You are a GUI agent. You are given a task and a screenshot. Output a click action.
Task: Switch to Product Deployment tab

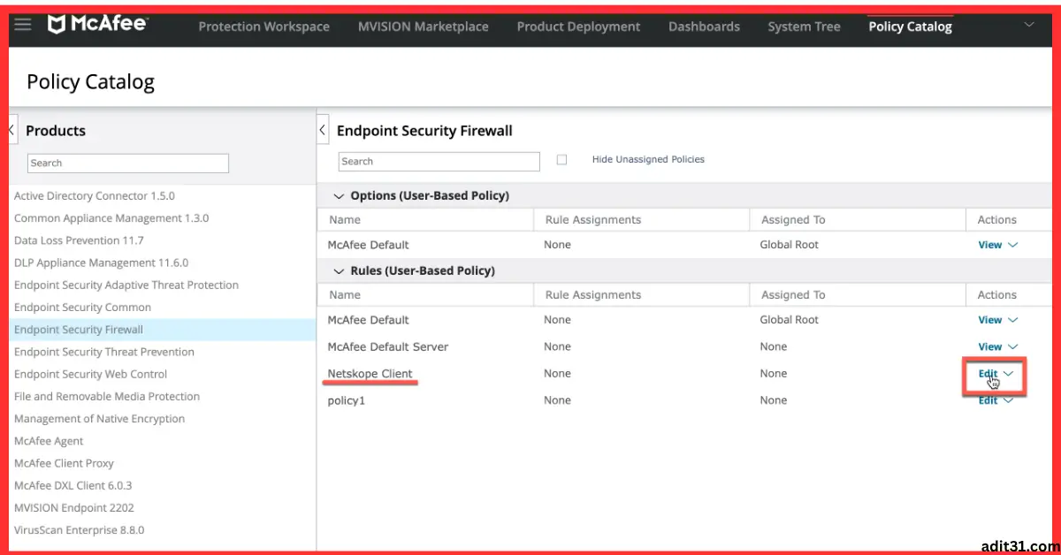pos(578,27)
